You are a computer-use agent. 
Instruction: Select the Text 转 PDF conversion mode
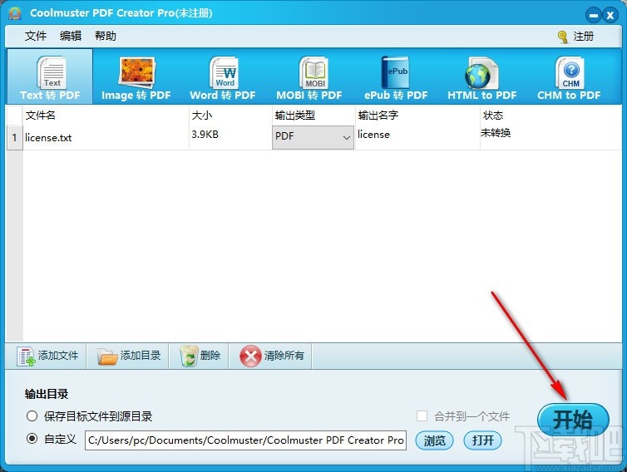[x=50, y=76]
